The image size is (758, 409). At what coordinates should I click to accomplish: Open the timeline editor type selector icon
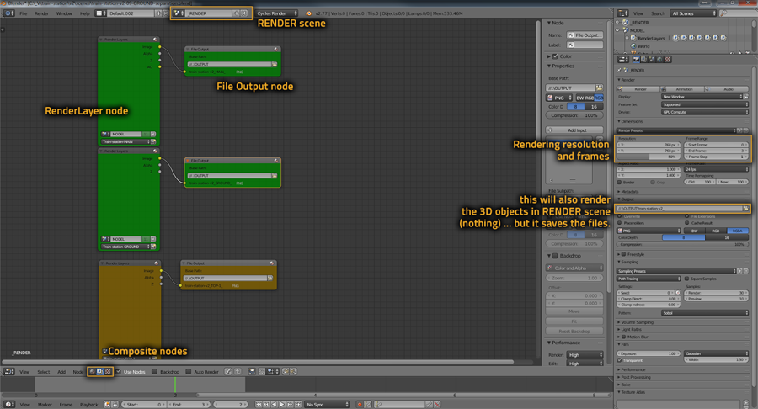[x=8, y=405]
